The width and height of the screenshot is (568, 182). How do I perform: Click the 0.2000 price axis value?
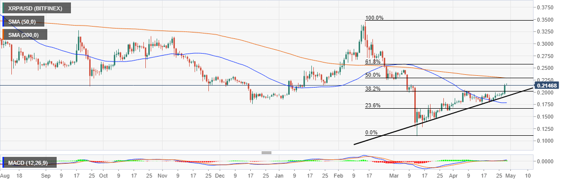coord(546,92)
